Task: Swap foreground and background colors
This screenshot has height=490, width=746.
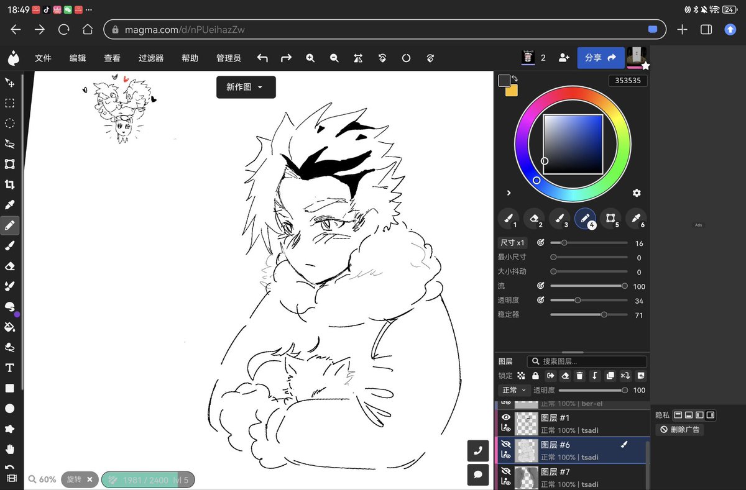Action: [515, 78]
